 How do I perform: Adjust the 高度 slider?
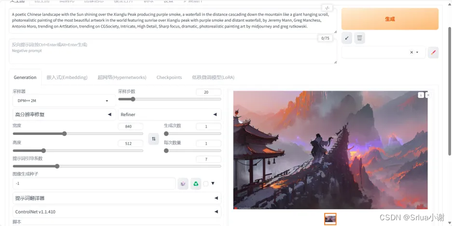pyautogui.click(x=78, y=150)
